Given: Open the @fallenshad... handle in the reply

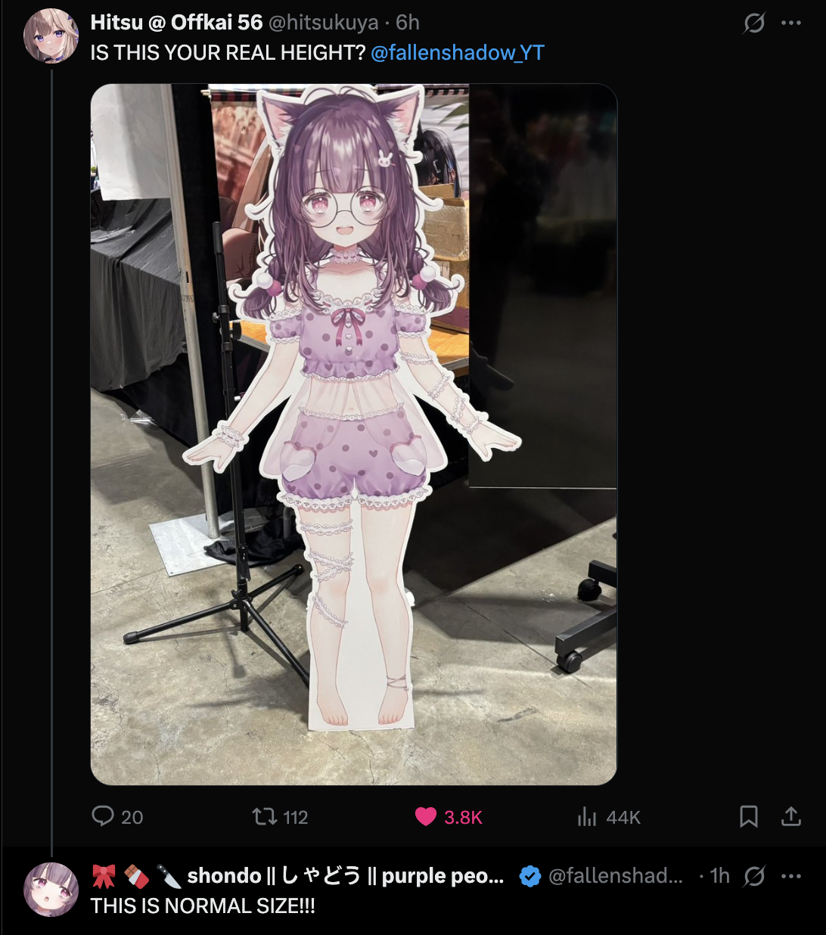Looking at the screenshot, I should (615, 876).
